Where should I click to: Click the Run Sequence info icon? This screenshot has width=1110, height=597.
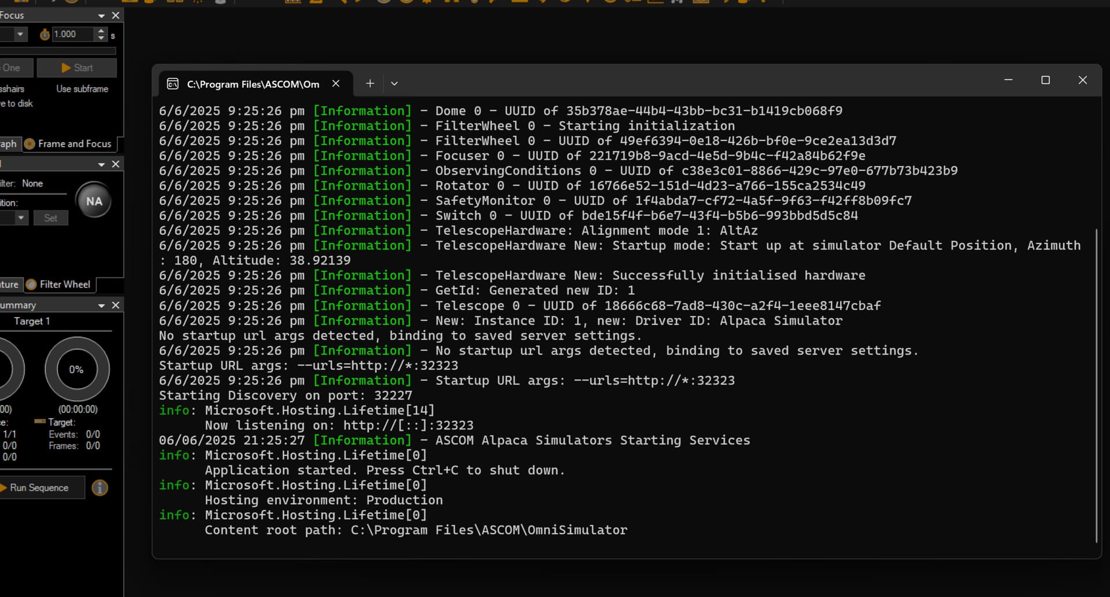(100, 488)
